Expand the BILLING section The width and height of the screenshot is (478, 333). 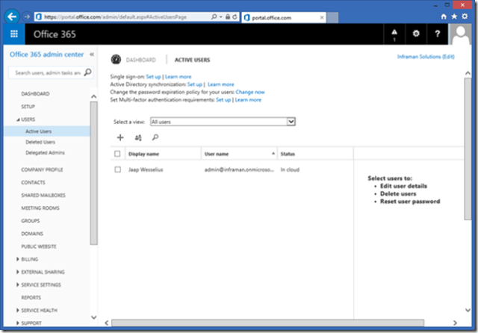click(x=18, y=259)
